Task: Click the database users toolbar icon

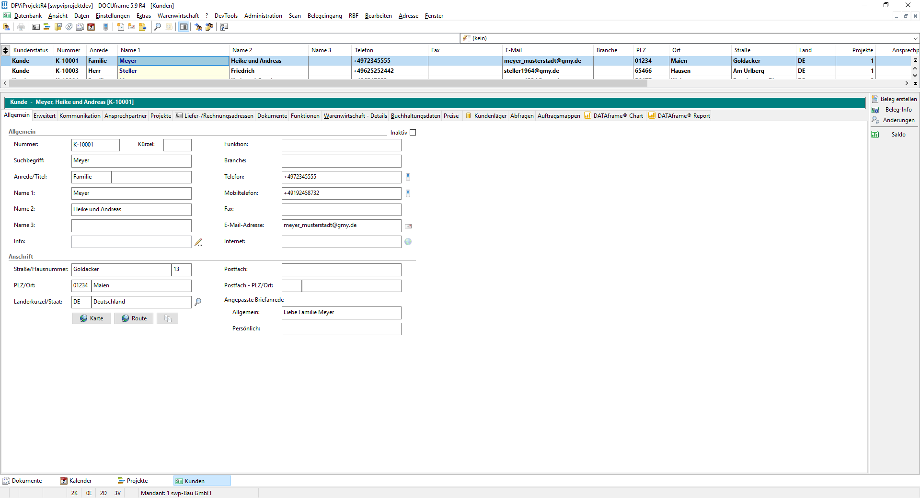Action: pyautogui.click(x=7, y=27)
